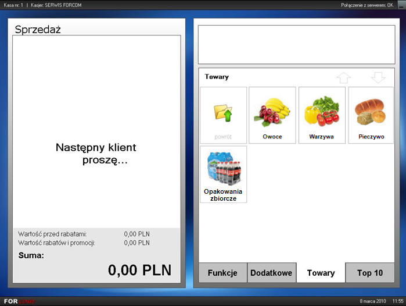406x306 pixels.
Task: Click the 'Suma:' label
Action: (x=31, y=255)
